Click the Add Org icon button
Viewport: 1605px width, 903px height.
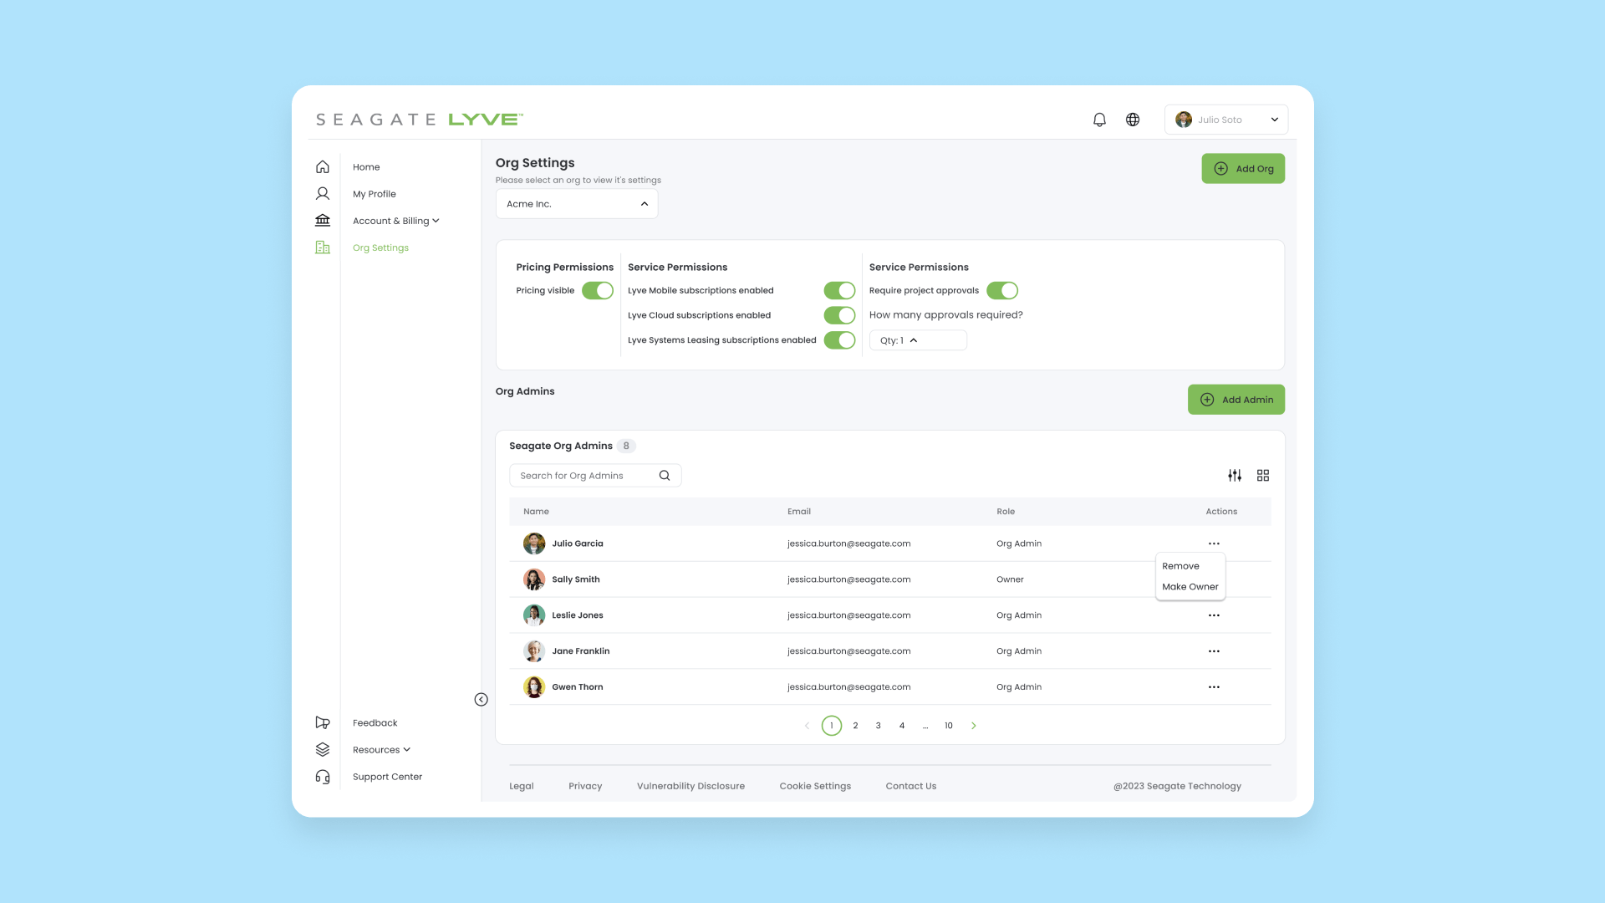coord(1220,169)
